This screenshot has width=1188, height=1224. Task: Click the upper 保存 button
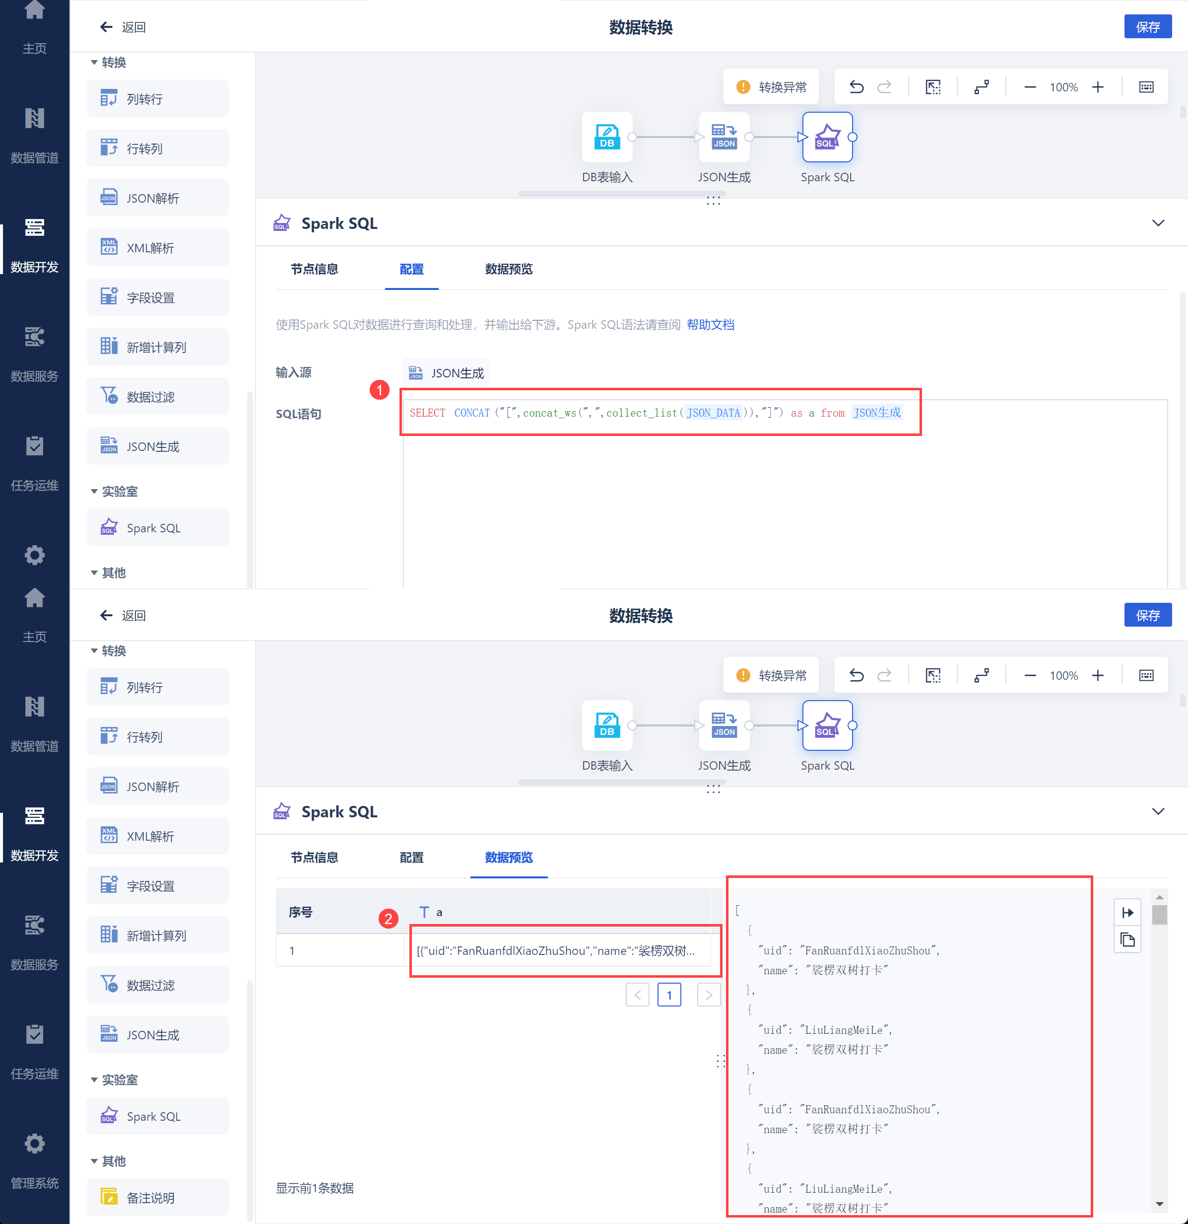click(1147, 27)
